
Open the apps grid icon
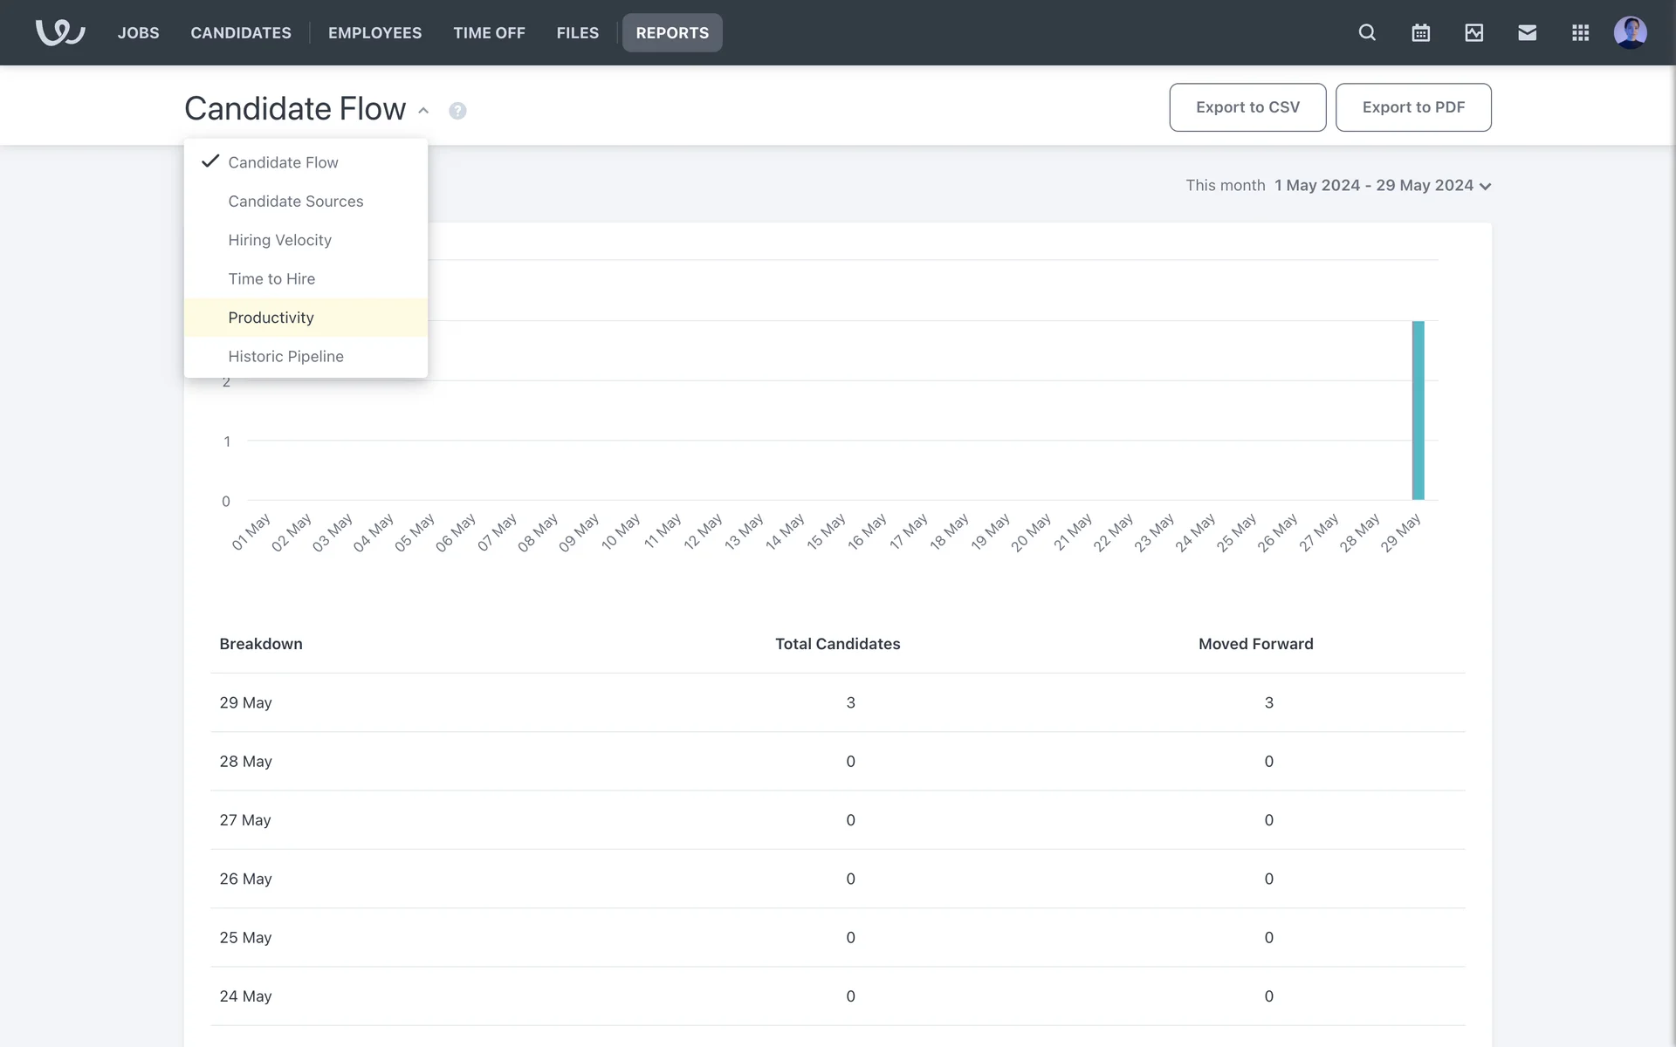[1580, 32]
